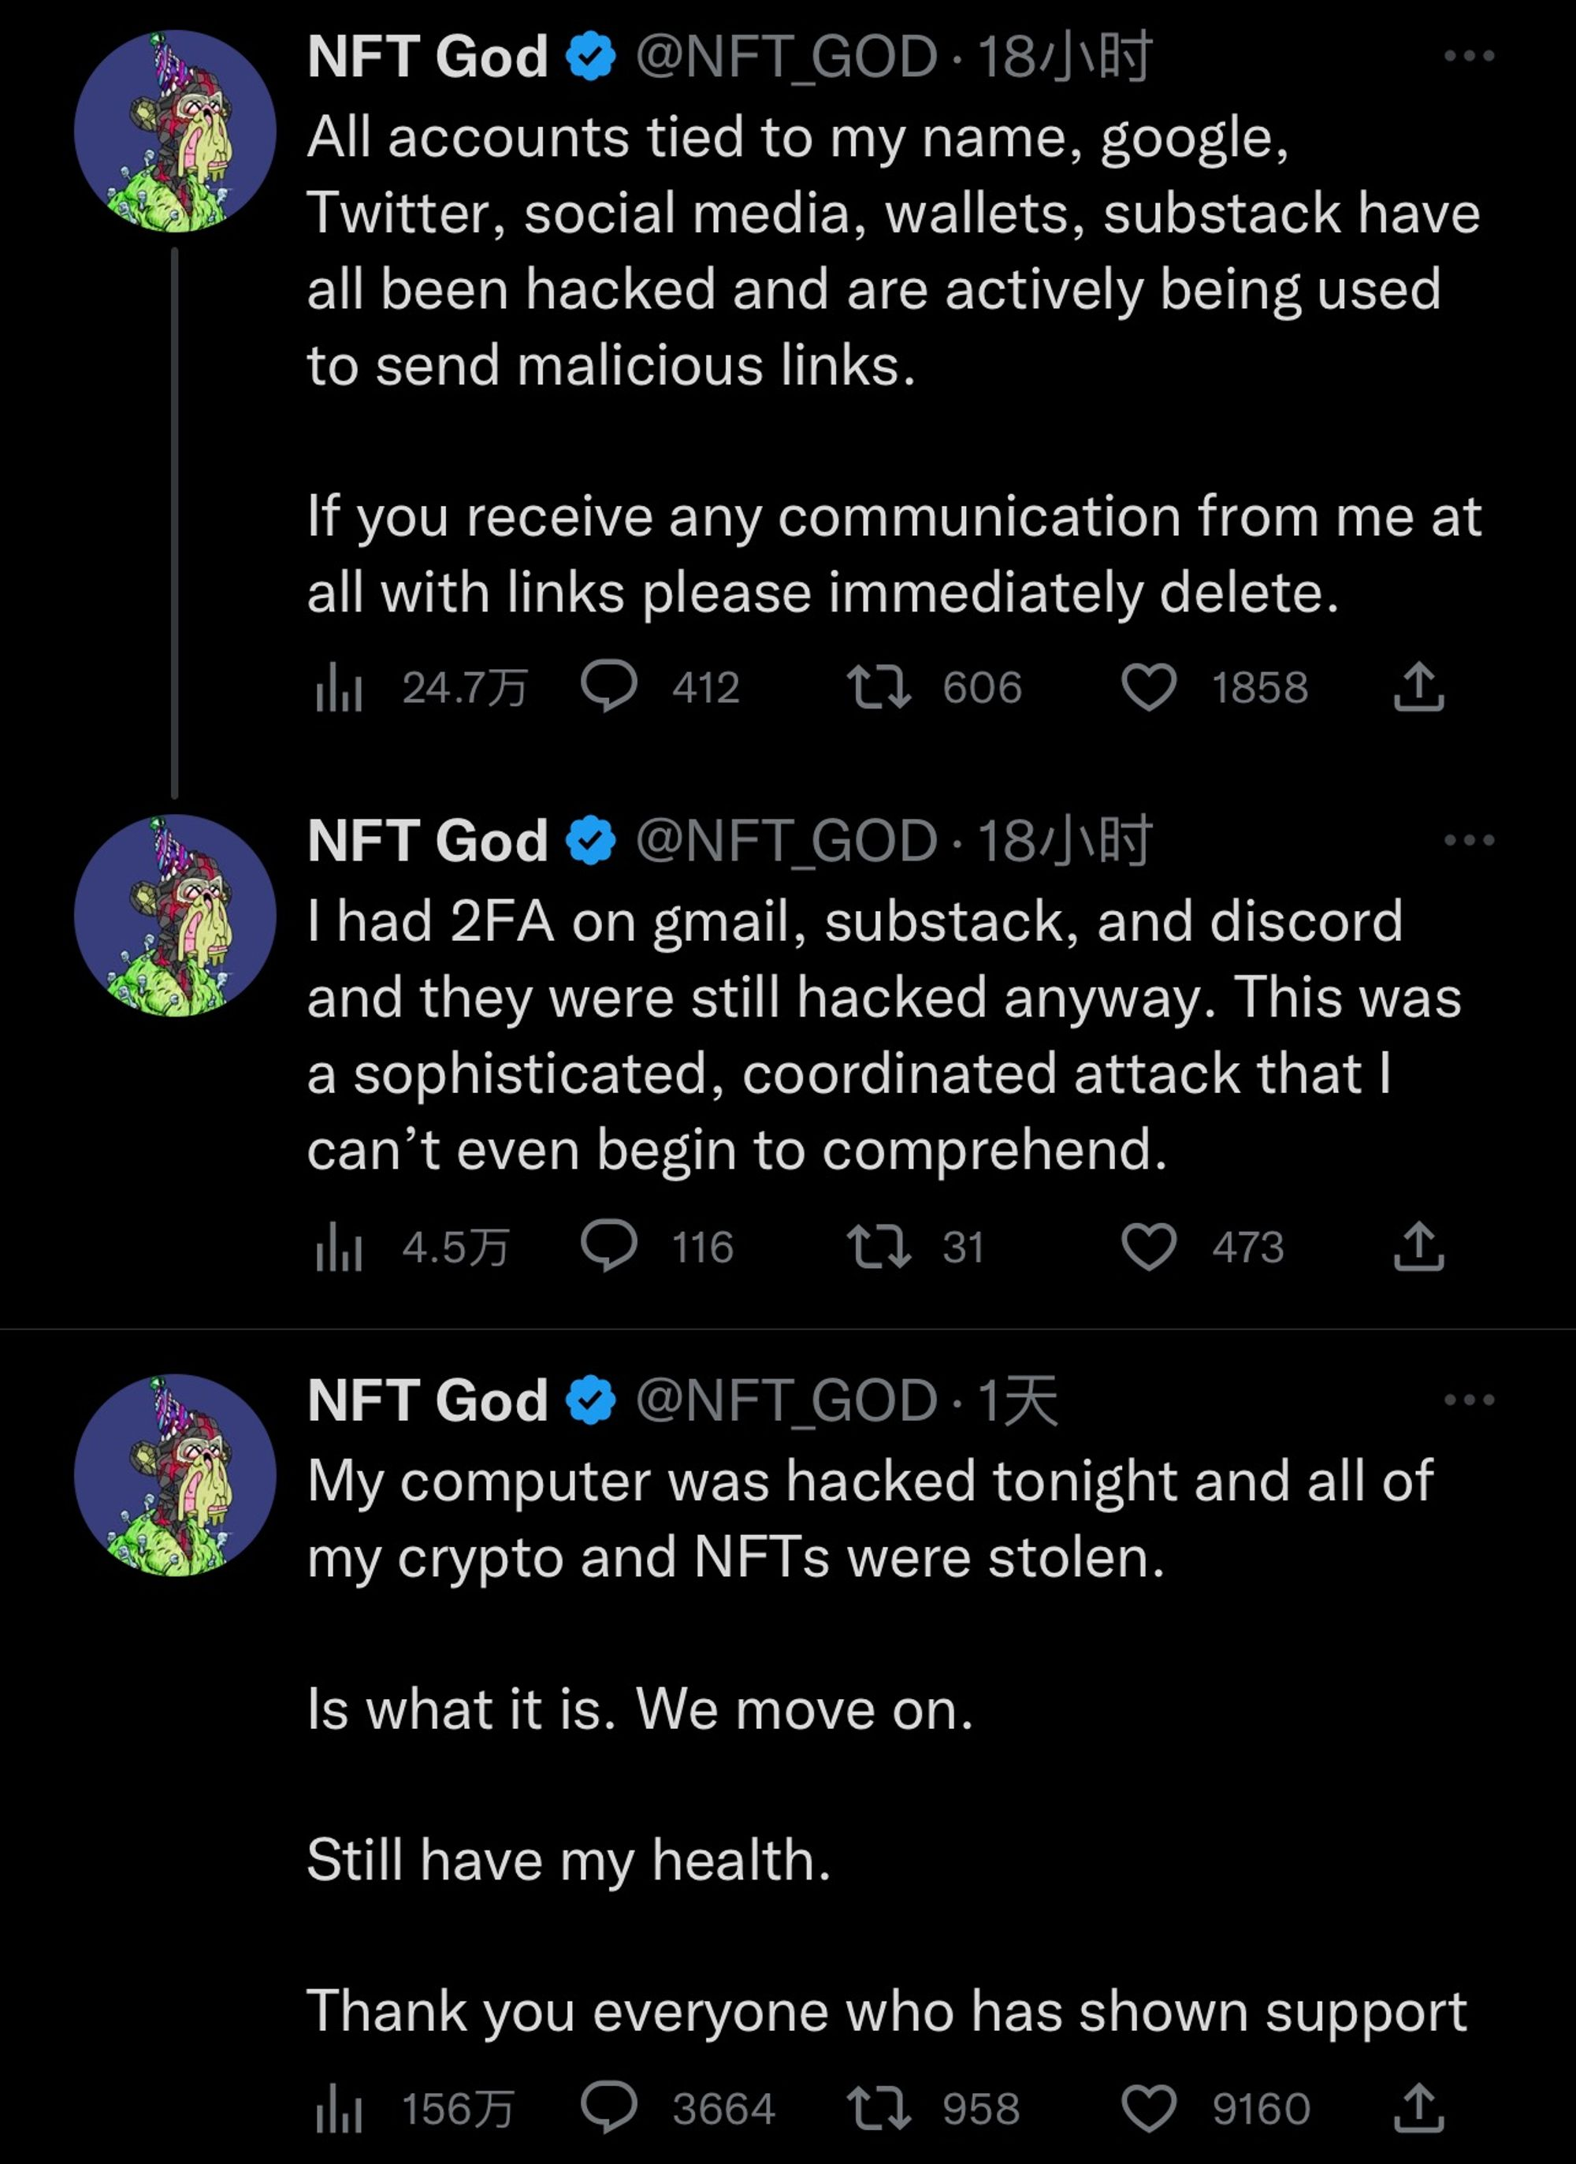The width and height of the screenshot is (1576, 2164).
Task: Retweet the post with 958 retweets
Action: pyautogui.click(x=879, y=2109)
